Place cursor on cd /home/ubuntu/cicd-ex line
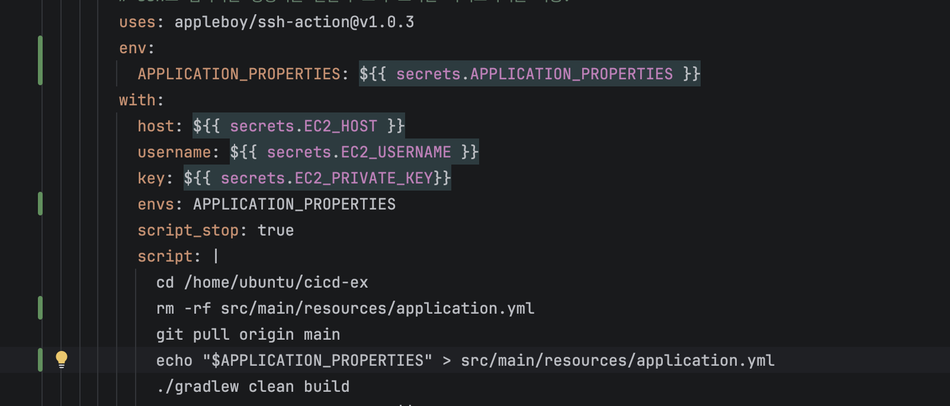950x406 pixels. (262, 282)
